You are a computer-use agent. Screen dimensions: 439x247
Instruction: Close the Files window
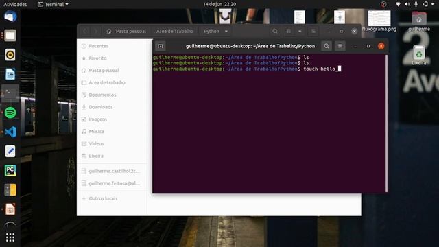click(354, 31)
